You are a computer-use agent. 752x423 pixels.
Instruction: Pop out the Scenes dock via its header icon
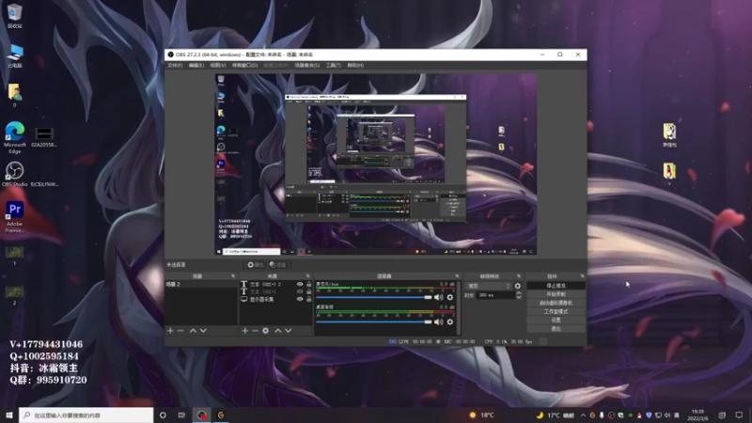click(233, 276)
